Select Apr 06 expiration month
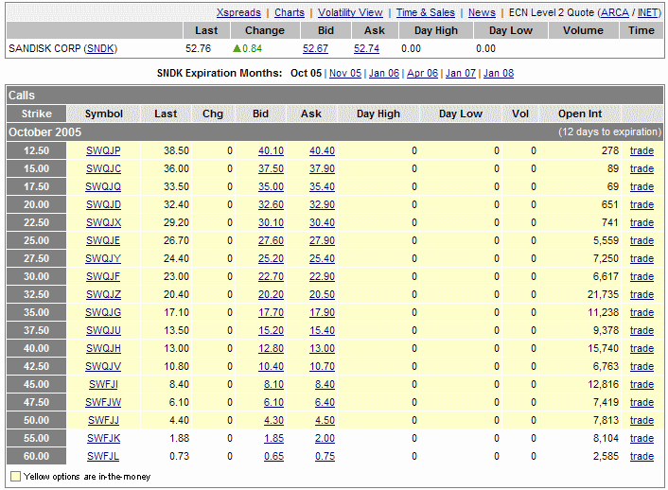 tap(422, 73)
